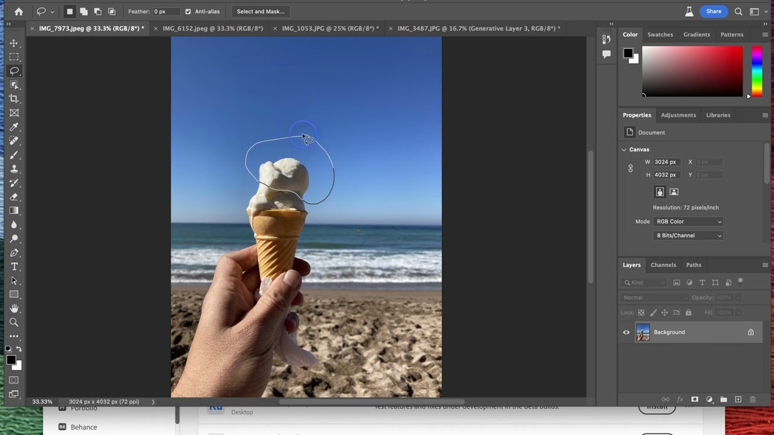This screenshot has width=774, height=435.
Task: Set portrait canvas orientation button
Action: pos(660,192)
